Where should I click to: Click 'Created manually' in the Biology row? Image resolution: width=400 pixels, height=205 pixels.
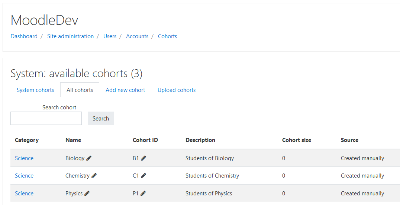click(362, 158)
